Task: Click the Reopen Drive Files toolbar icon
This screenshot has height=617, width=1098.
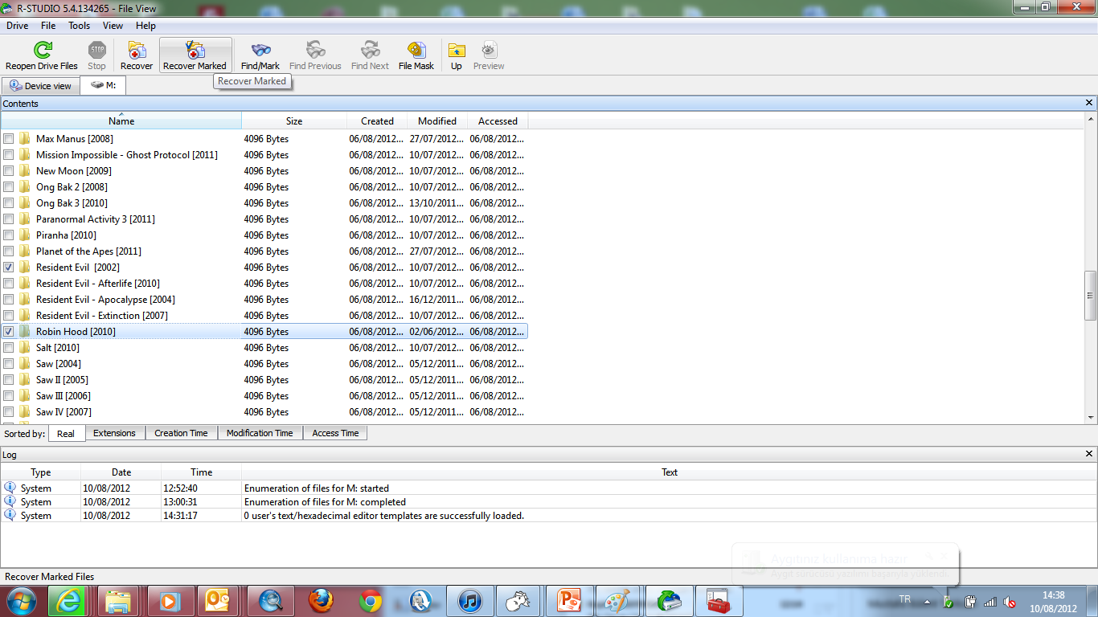Action: click(x=42, y=51)
